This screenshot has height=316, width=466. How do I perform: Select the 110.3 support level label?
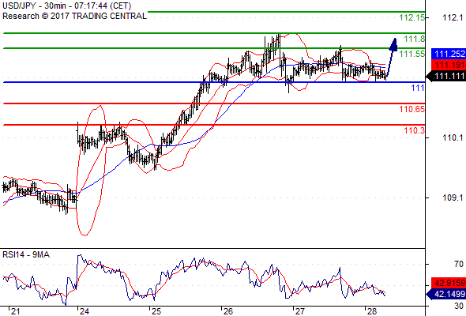pos(415,130)
